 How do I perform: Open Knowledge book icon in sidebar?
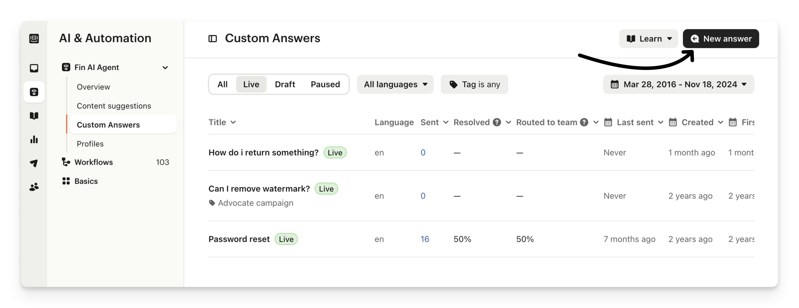pyautogui.click(x=34, y=116)
